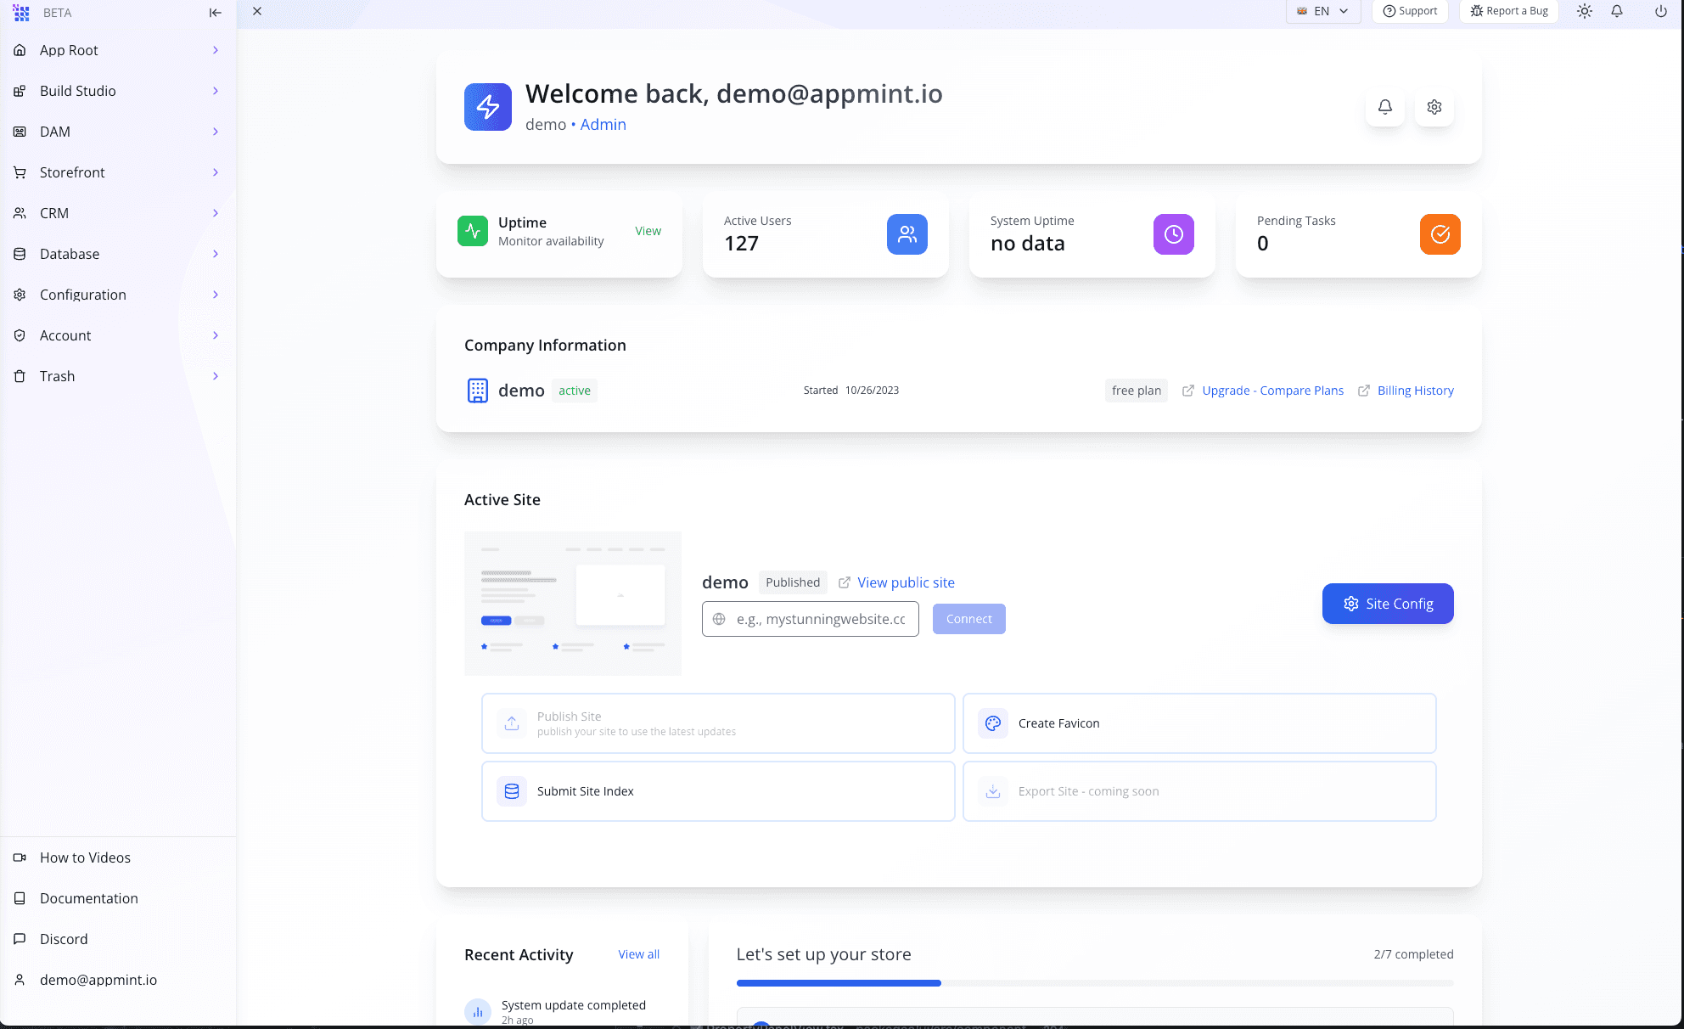Open Documentation from the sidebar
Image resolution: width=1684 pixels, height=1029 pixels.
tap(88, 898)
